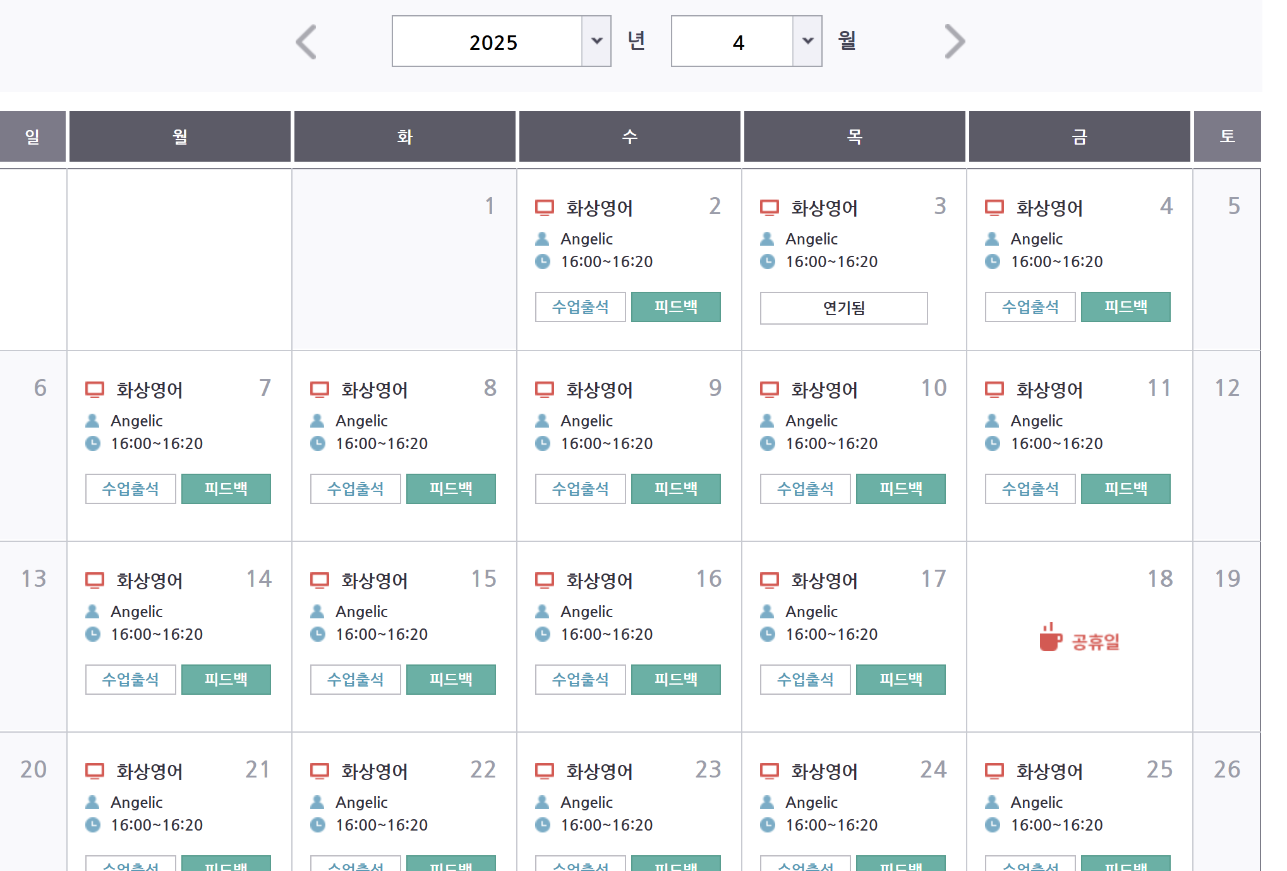The image size is (1287, 871).
Task: Go to previous month with left arrow
Action: [x=306, y=42]
